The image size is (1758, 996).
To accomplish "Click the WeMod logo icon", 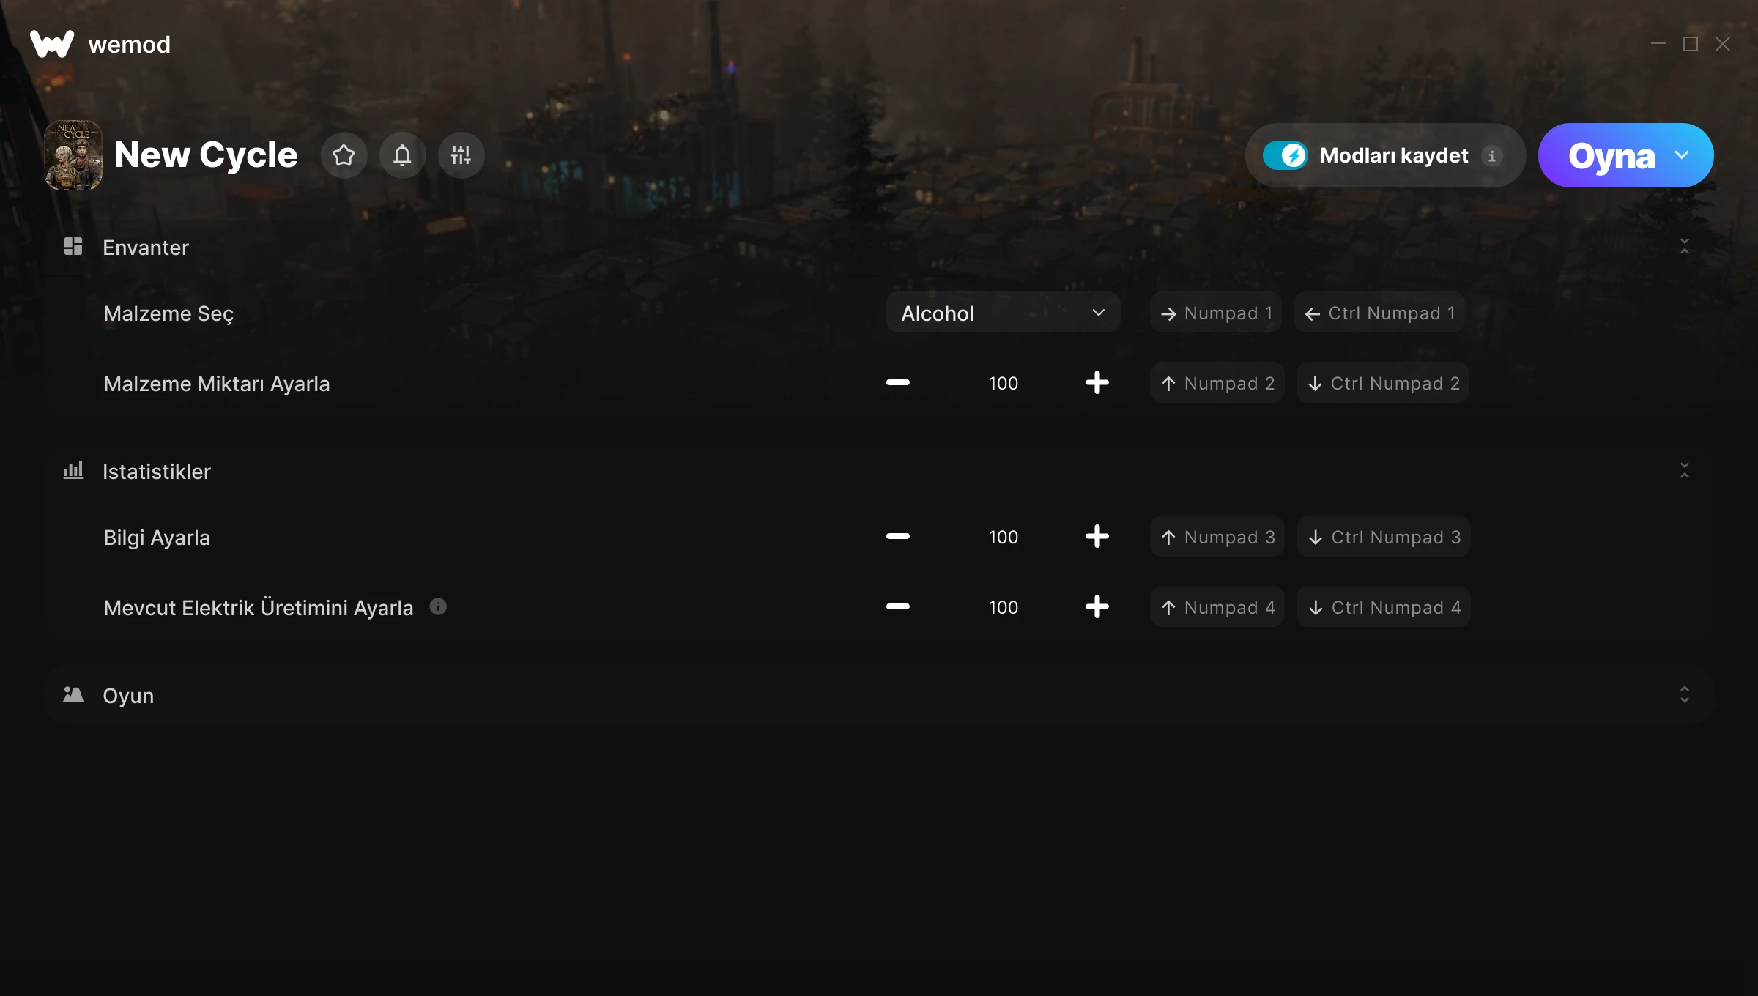I will coord(52,44).
